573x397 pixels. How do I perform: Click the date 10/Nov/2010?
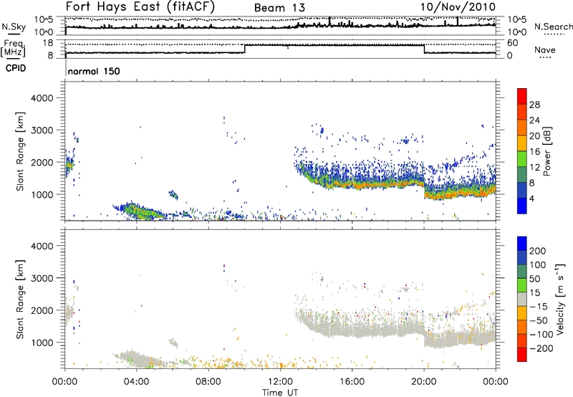coord(458,7)
